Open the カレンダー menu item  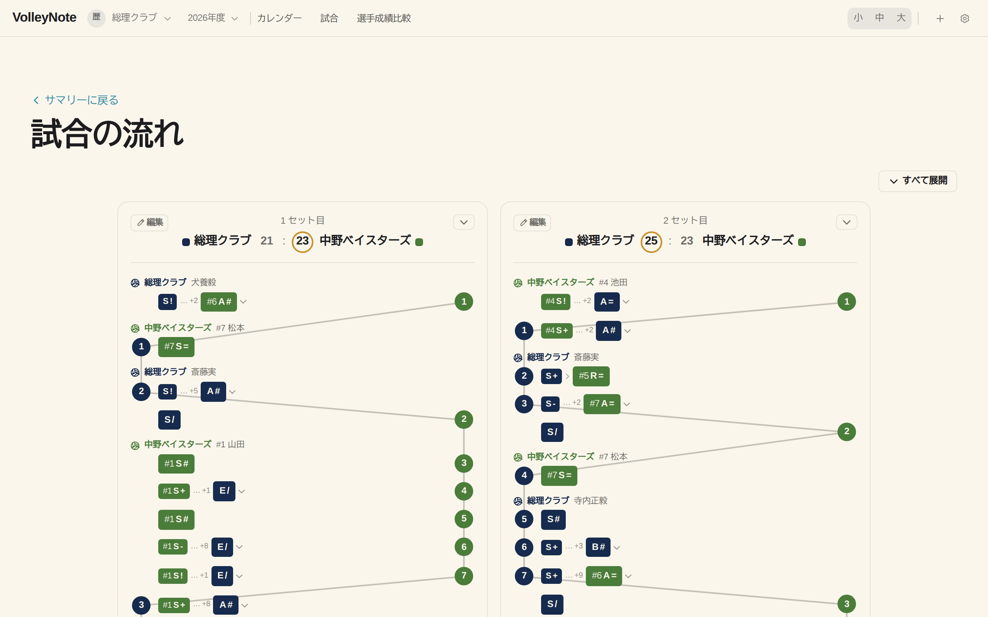279,19
